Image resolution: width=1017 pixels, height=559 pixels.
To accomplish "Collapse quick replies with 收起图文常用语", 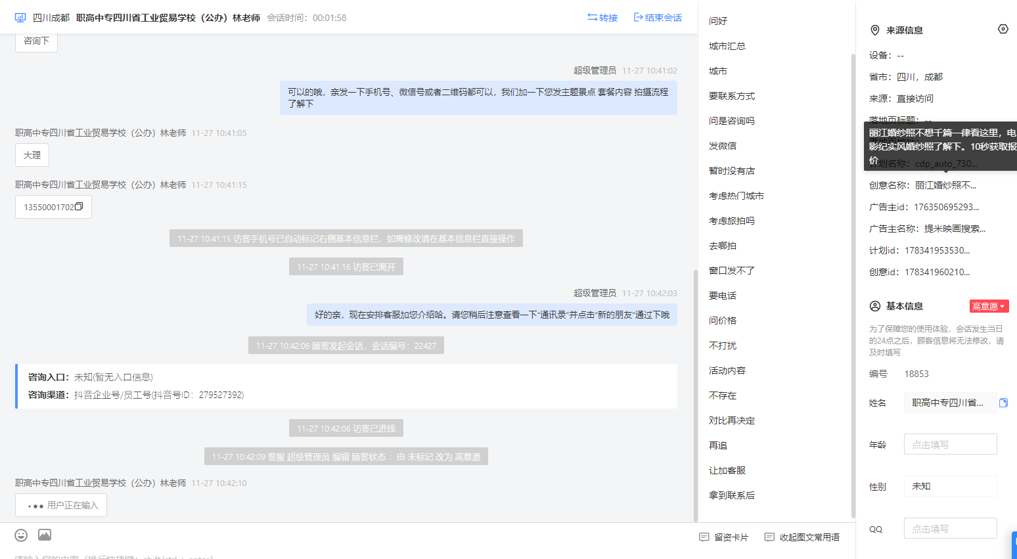I will (802, 537).
